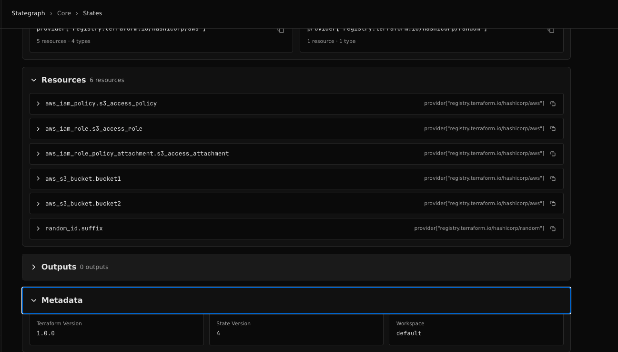Viewport: 618px width, 352px height.
Task: Copy the aws_s3_bucket.bucket1 resource address
Action: point(553,178)
